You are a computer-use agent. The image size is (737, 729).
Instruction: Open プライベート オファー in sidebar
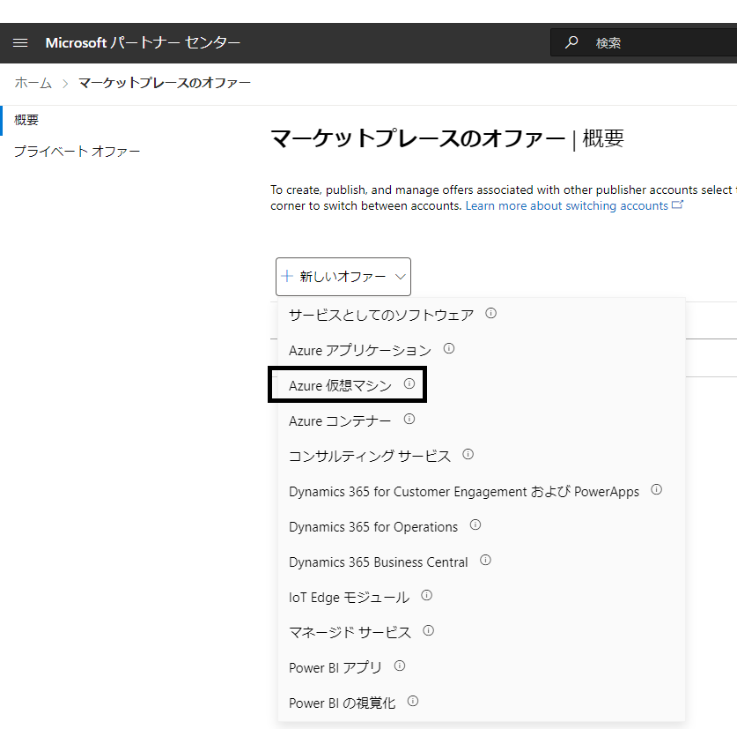(x=77, y=151)
